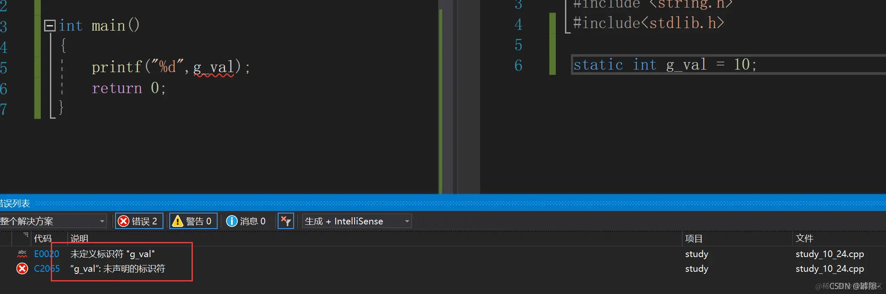Sort by the File column header

(804, 239)
